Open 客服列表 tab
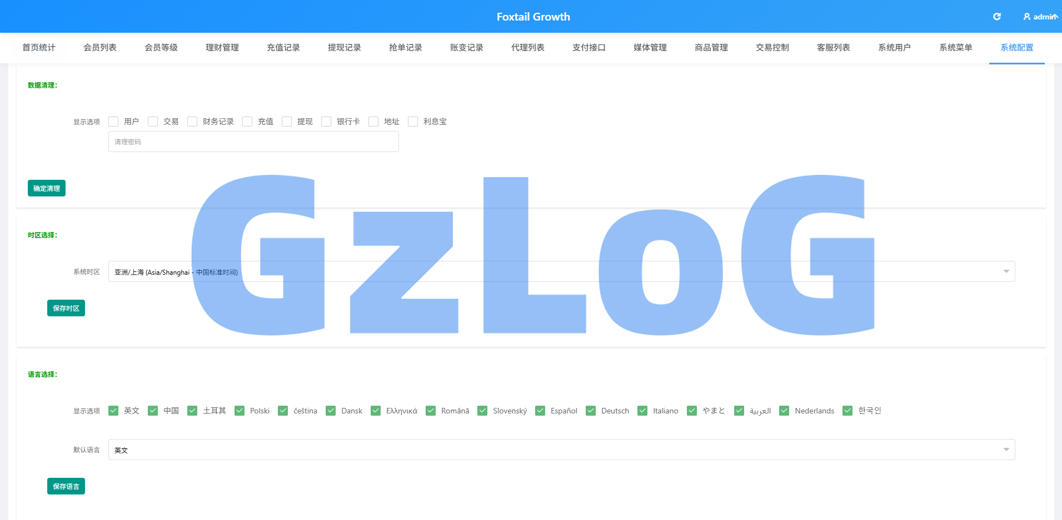Image resolution: width=1062 pixels, height=520 pixels. click(x=834, y=48)
